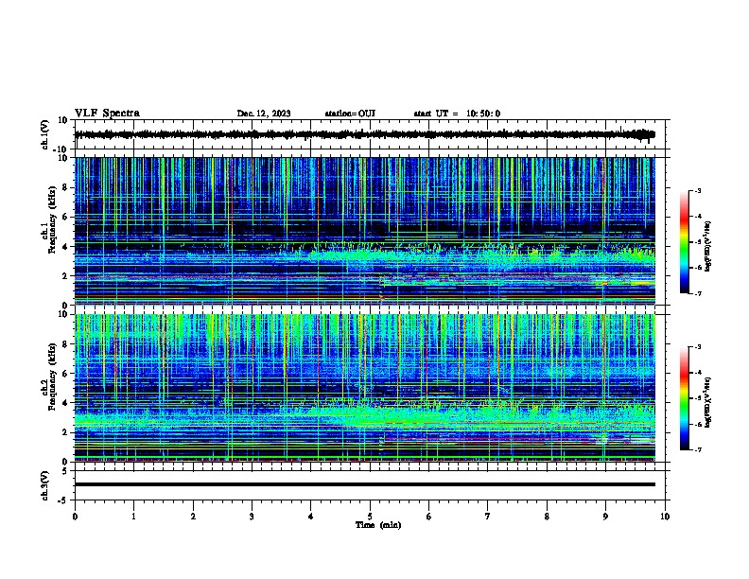Click the time axis tick label '8'
This screenshot has width=749, height=579.
(547, 517)
